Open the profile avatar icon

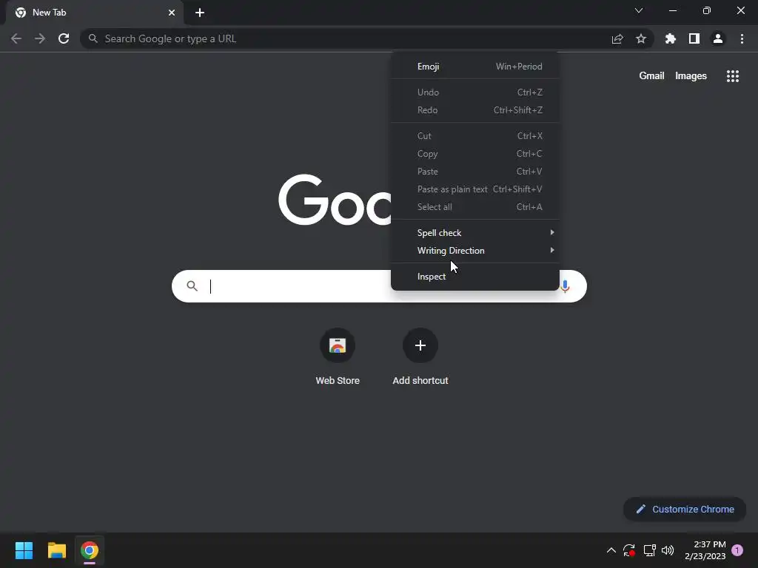718,38
